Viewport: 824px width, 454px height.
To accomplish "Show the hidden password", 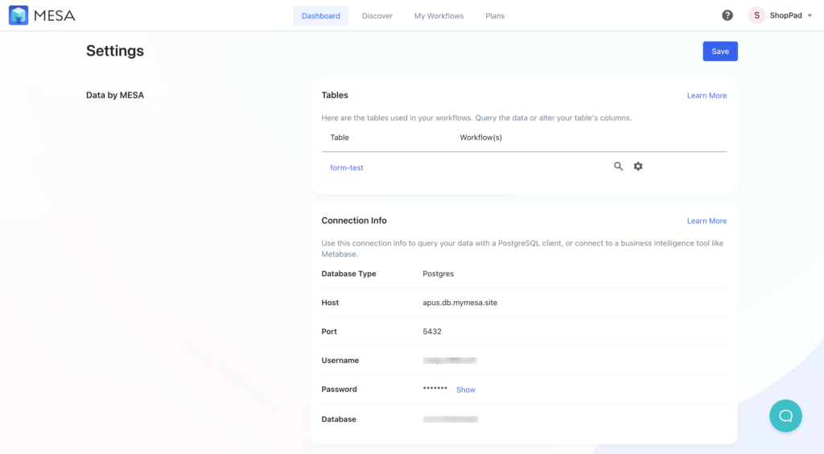I will point(466,390).
